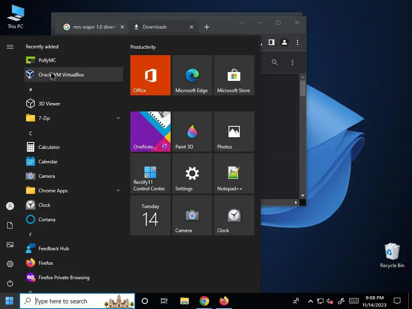Jump to letter F section header

point(31,235)
